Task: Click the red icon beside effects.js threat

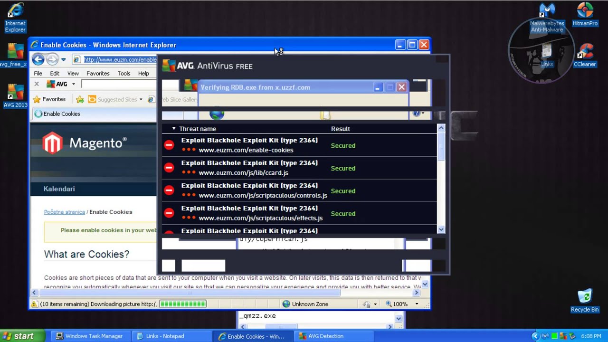Action: pyautogui.click(x=169, y=213)
